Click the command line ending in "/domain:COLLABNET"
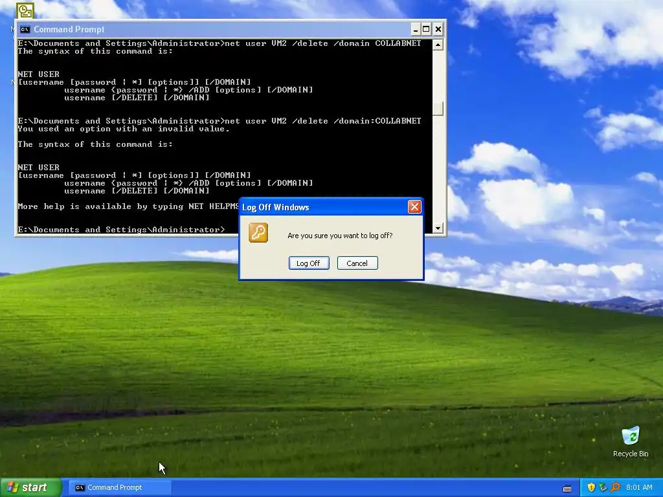Viewport: 663px width, 497px height. pyautogui.click(x=219, y=121)
